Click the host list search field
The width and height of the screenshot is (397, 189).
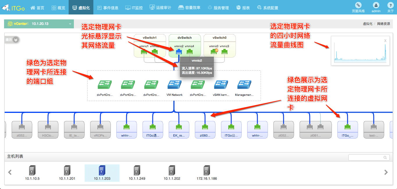pyautogui.click(x=368, y=157)
